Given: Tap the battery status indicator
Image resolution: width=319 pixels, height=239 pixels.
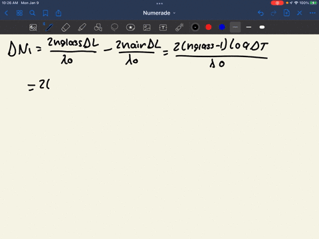Looking at the screenshot, I should 314,3.
